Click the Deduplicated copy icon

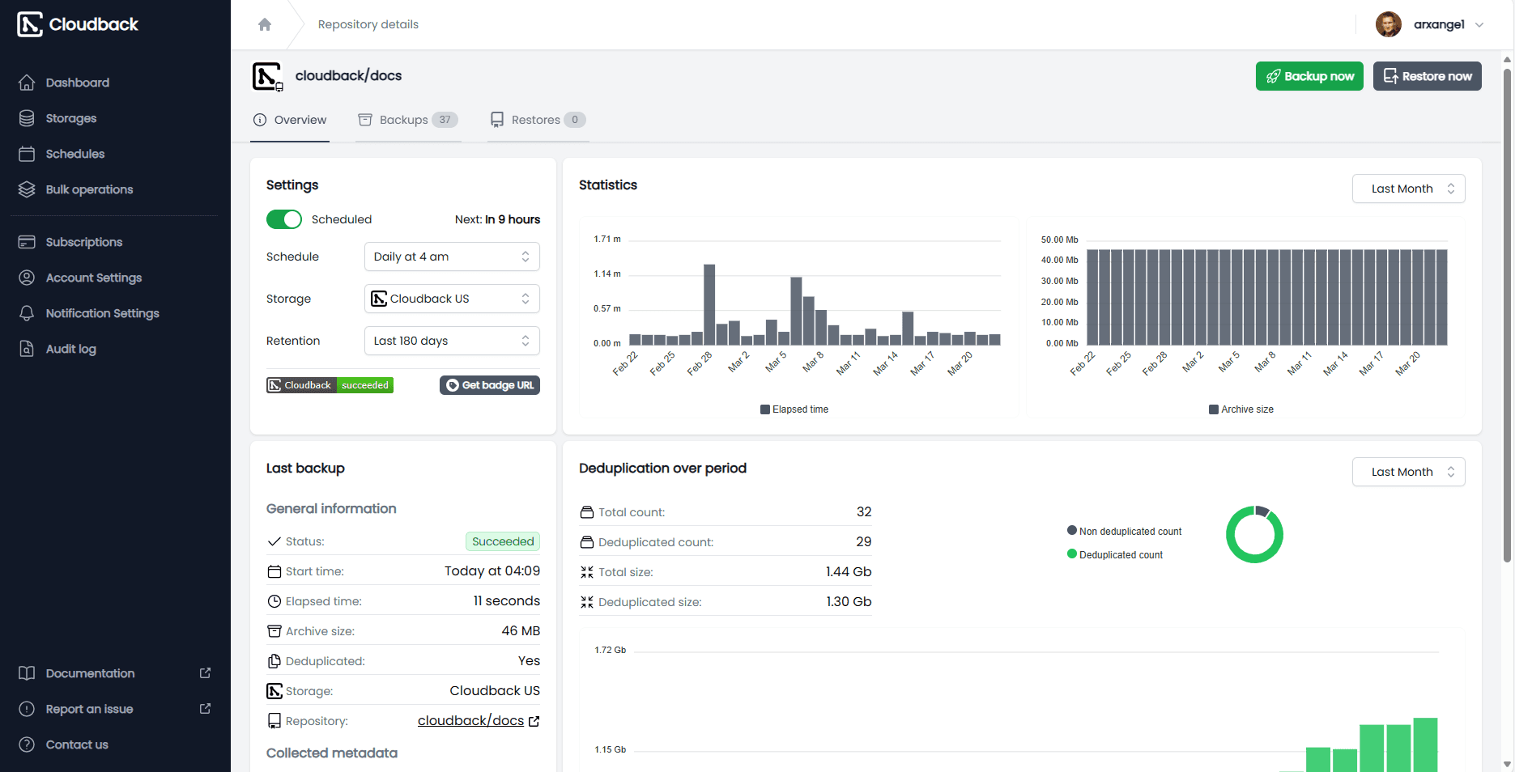274,661
